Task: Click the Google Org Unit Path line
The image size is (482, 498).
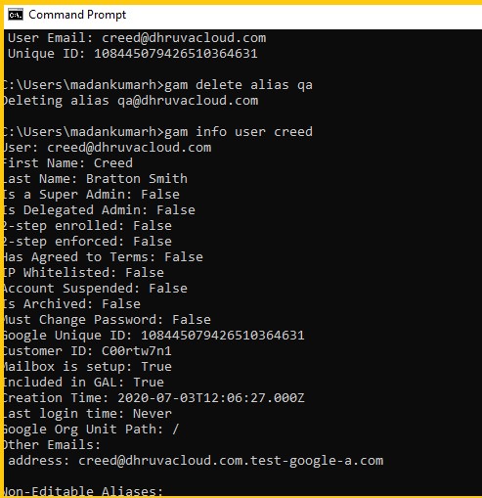Action: [91, 430]
